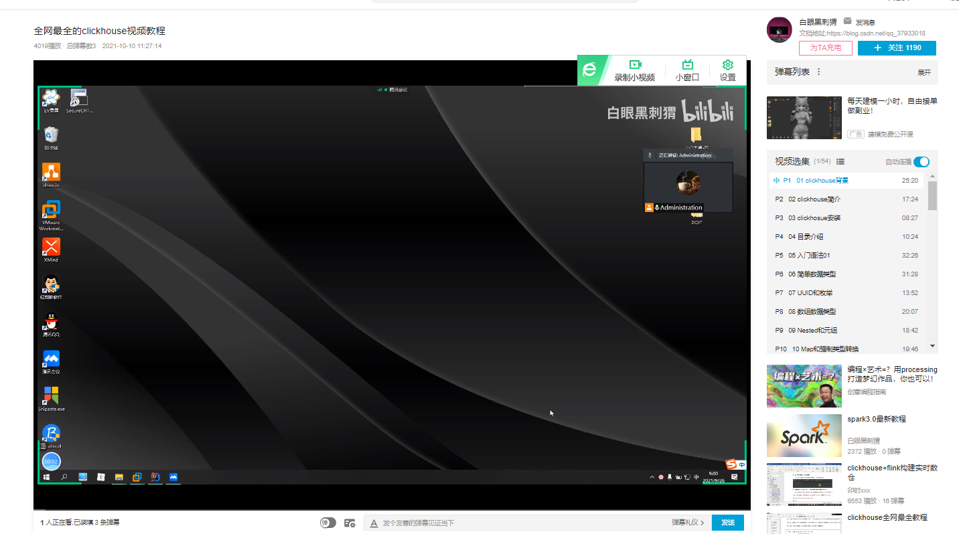Viewport: 959px width, 534px height.
Task: Click the yellow folder icon on video desktop
Action: (696, 135)
